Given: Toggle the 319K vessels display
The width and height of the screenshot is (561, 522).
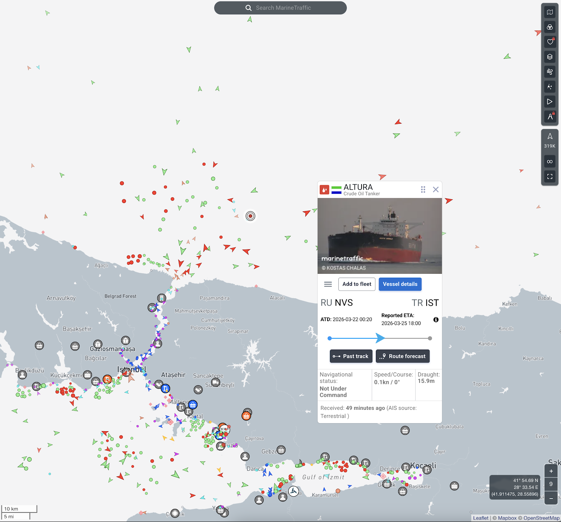Looking at the screenshot, I should 550,140.
